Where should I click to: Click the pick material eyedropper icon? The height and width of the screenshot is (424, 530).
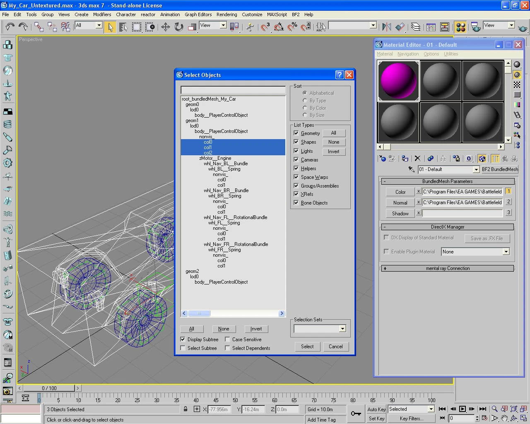[411, 169]
